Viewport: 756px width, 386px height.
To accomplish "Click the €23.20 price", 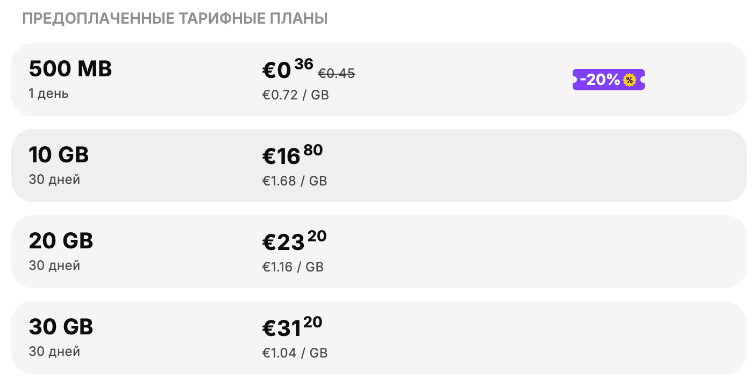I will tap(294, 241).
